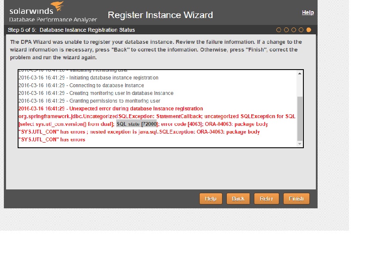This screenshot has width=383, height=256.
Task: Open the Help link in header
Action: pos(308,12)
